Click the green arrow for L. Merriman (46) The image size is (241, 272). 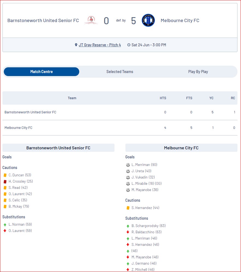[128, 238]
